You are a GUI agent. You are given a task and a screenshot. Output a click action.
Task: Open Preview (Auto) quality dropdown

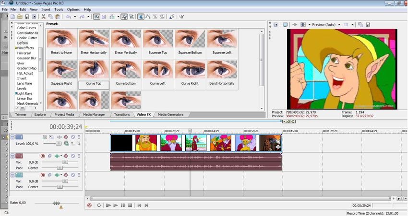(339, 24)
